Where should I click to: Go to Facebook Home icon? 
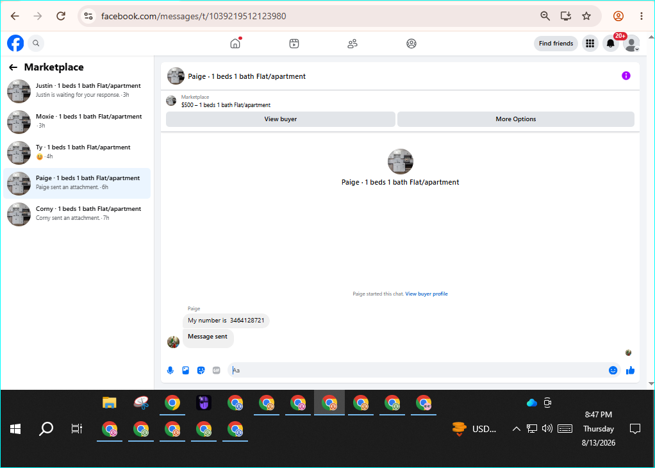[x=236, y=43]
